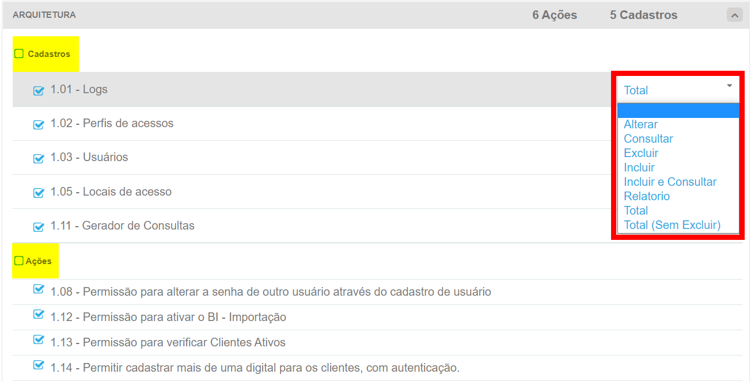Select Incluir e Consultar option
Image resolution: width=751 pixels, height=382 pixels.
[670, 182]
